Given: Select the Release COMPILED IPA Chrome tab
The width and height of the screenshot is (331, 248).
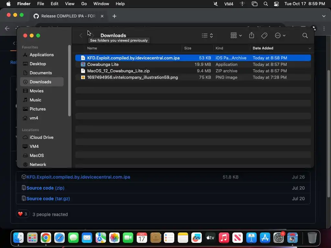Looking at the screenshot, I should 68,16.
